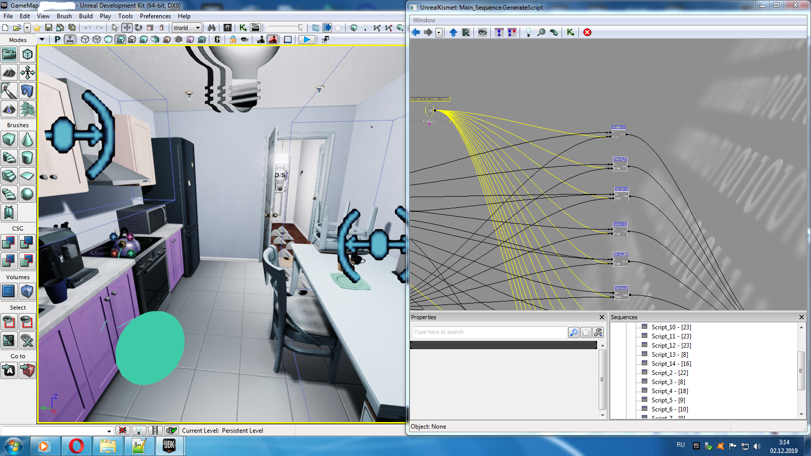Click the red X icon in the Kismet toolbar
The image size is (811, 456).
tap(587, 32)
